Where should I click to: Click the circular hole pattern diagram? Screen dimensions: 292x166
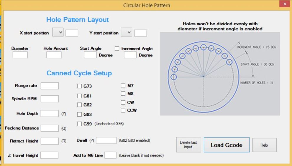(x=220, y=74)
